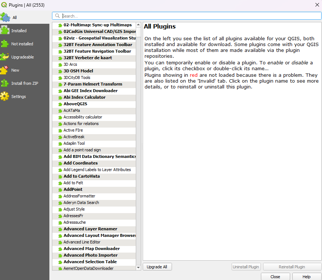Select Aderyn Data Search plugin
Screen dimensions: 322x280
(94, 203)
